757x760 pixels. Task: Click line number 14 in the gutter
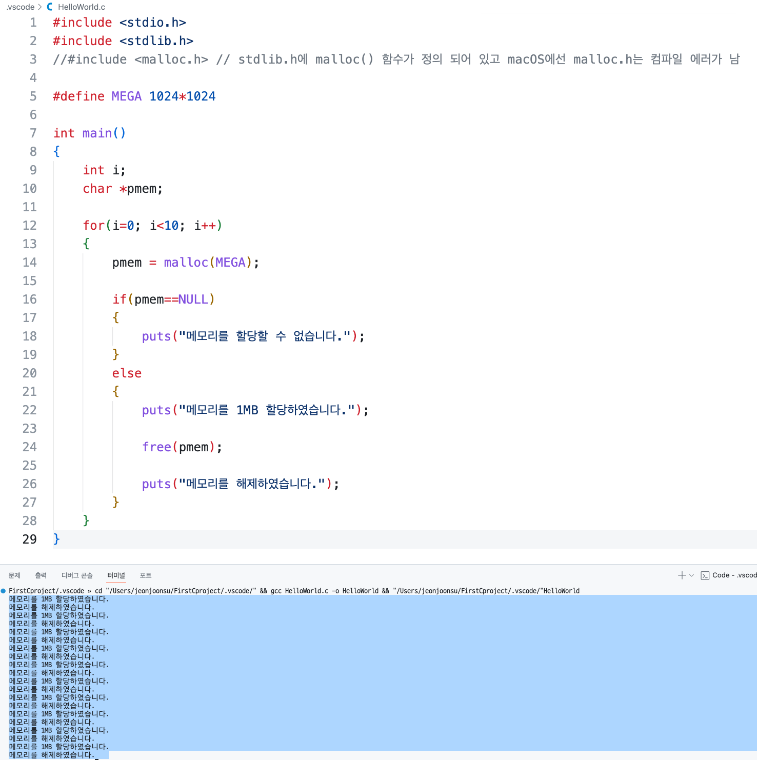coord(30,263)
